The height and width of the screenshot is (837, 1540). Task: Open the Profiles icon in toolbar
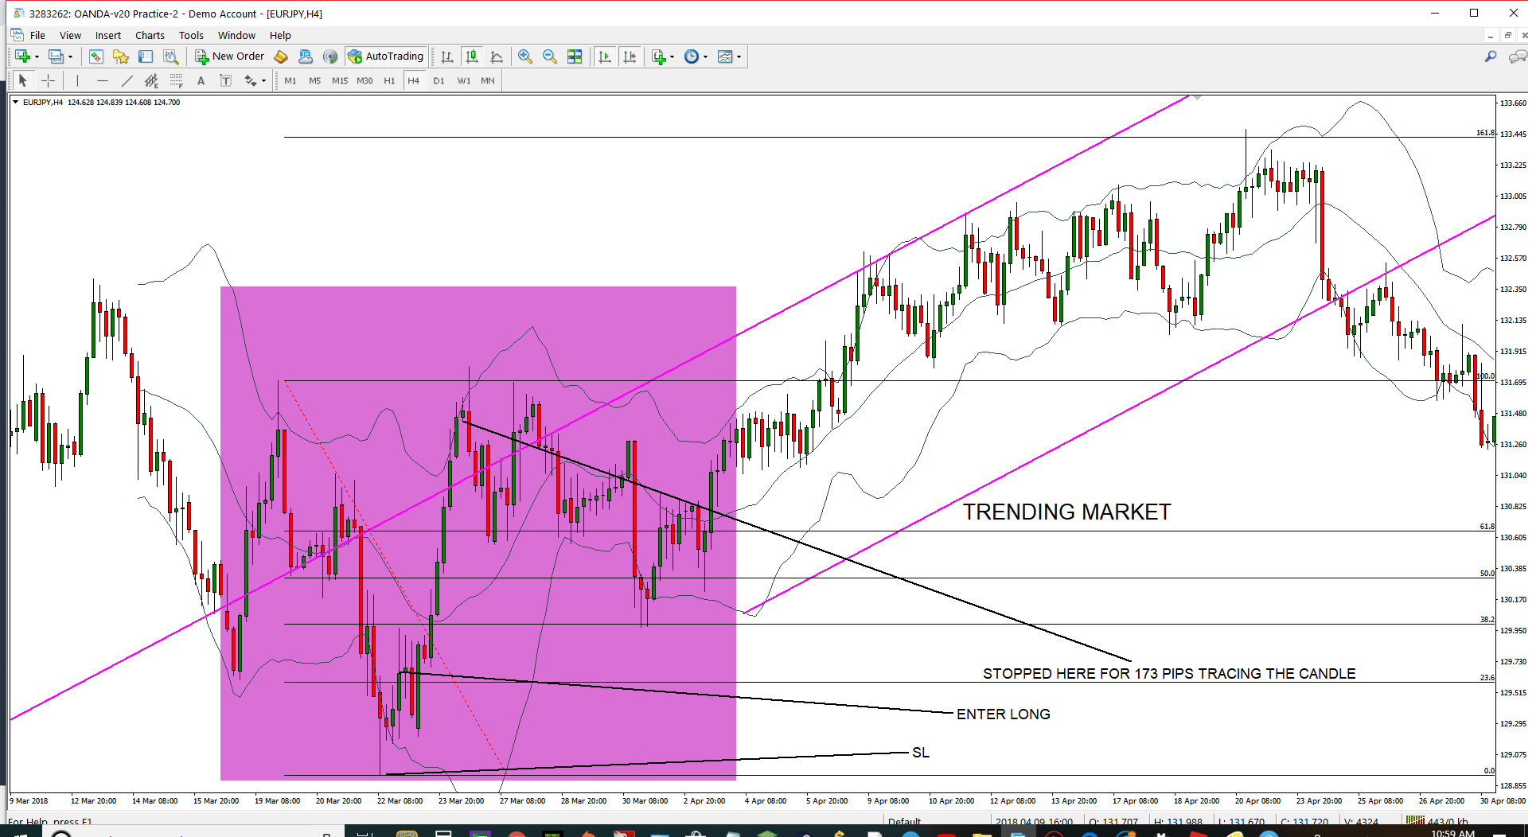point(56,56)
